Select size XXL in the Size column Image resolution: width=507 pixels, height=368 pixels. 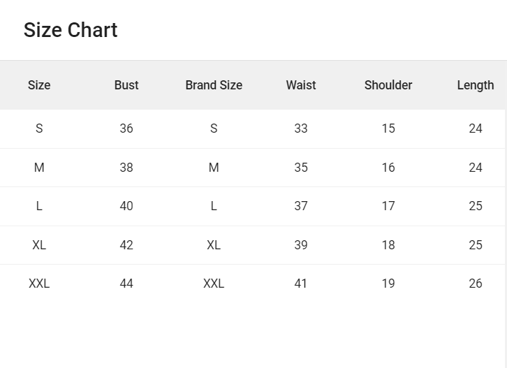(39, 284)
